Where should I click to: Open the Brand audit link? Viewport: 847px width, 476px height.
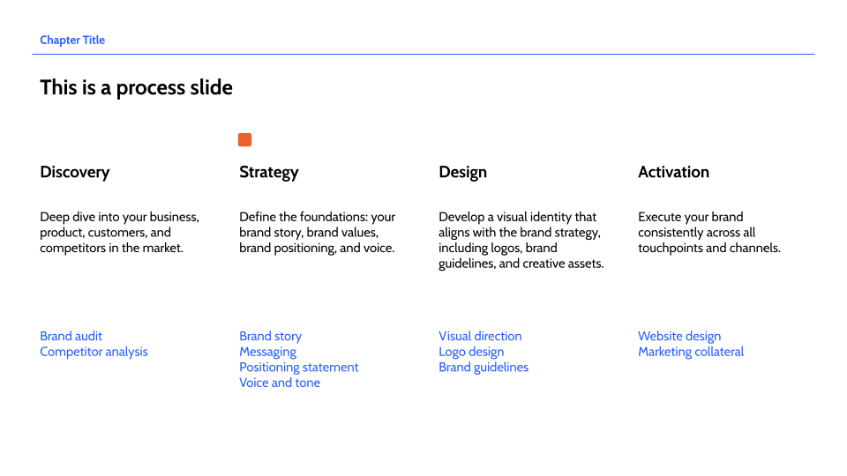coord(71,336)
